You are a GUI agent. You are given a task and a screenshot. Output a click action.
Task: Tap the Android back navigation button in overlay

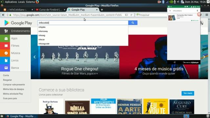pyautogui.click(x=174, y=62)
